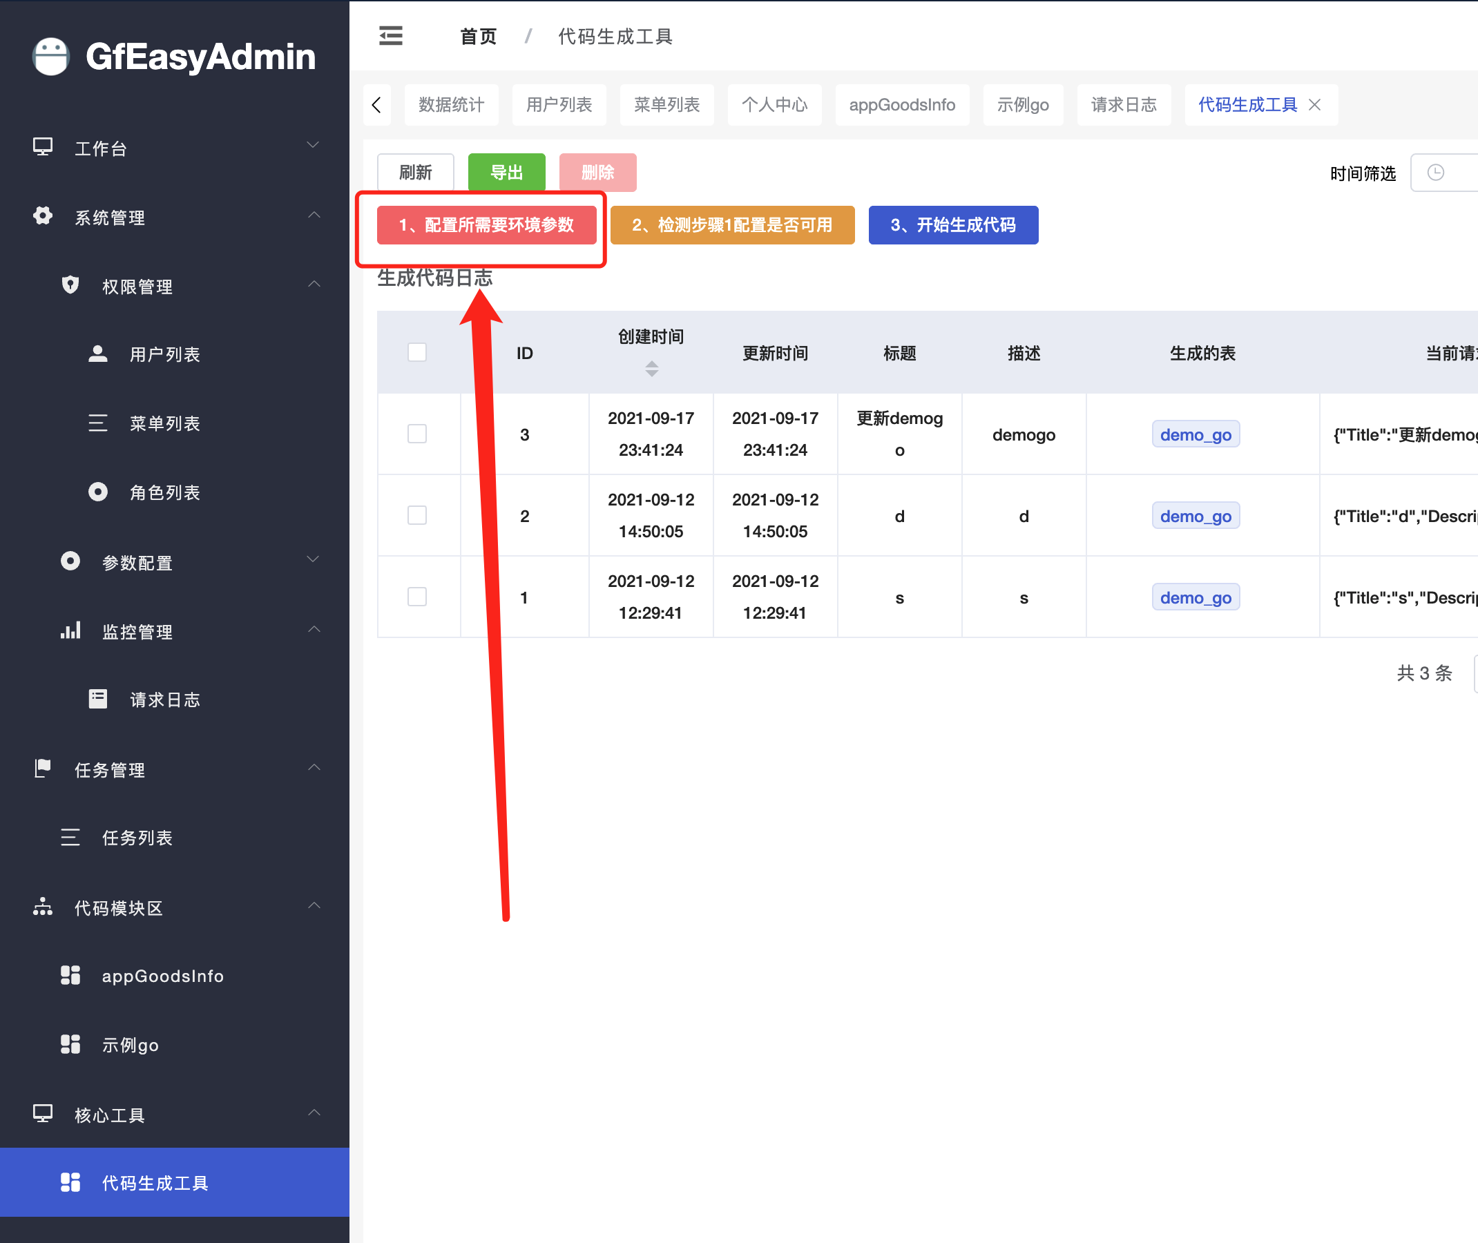Check the checkbox for row ID 2
The image size is (1478, 1243).
(417, 516)
